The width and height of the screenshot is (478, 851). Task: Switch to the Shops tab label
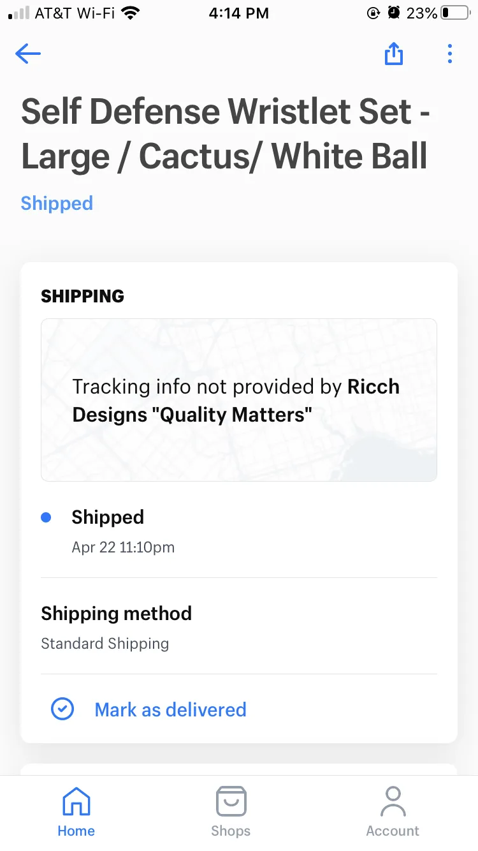click(x=231, y=831)
